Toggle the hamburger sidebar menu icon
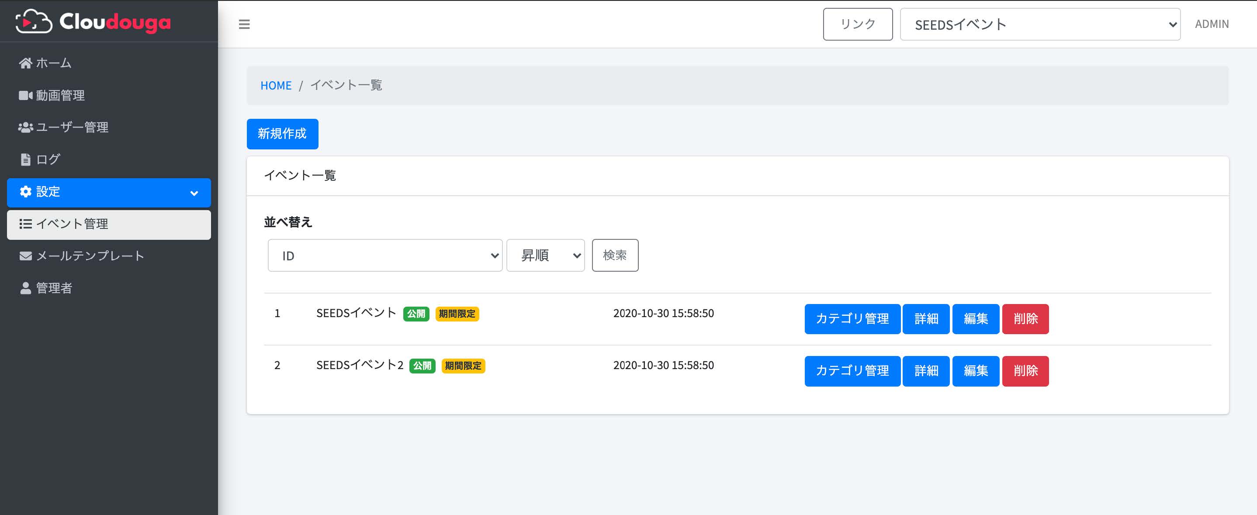Screen dimensions: 1257x515 244,24
